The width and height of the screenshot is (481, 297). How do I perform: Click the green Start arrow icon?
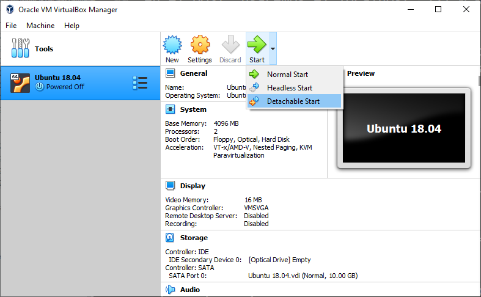pos(257,45)
